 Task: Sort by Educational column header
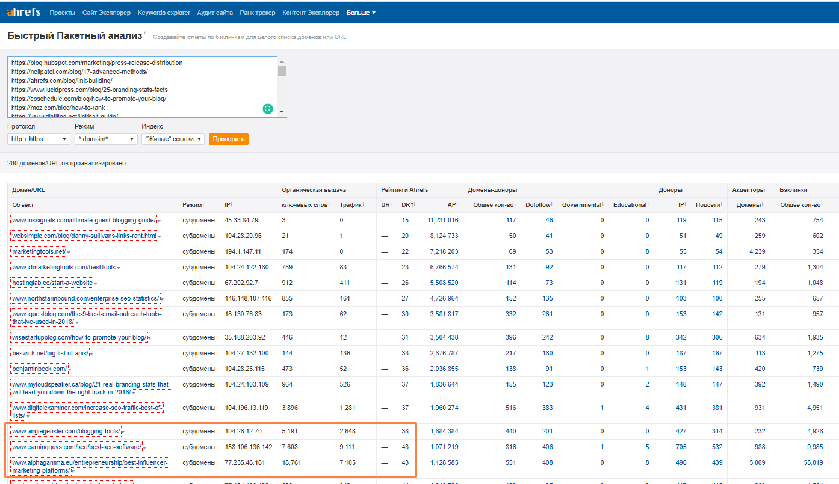coord(631,205)
